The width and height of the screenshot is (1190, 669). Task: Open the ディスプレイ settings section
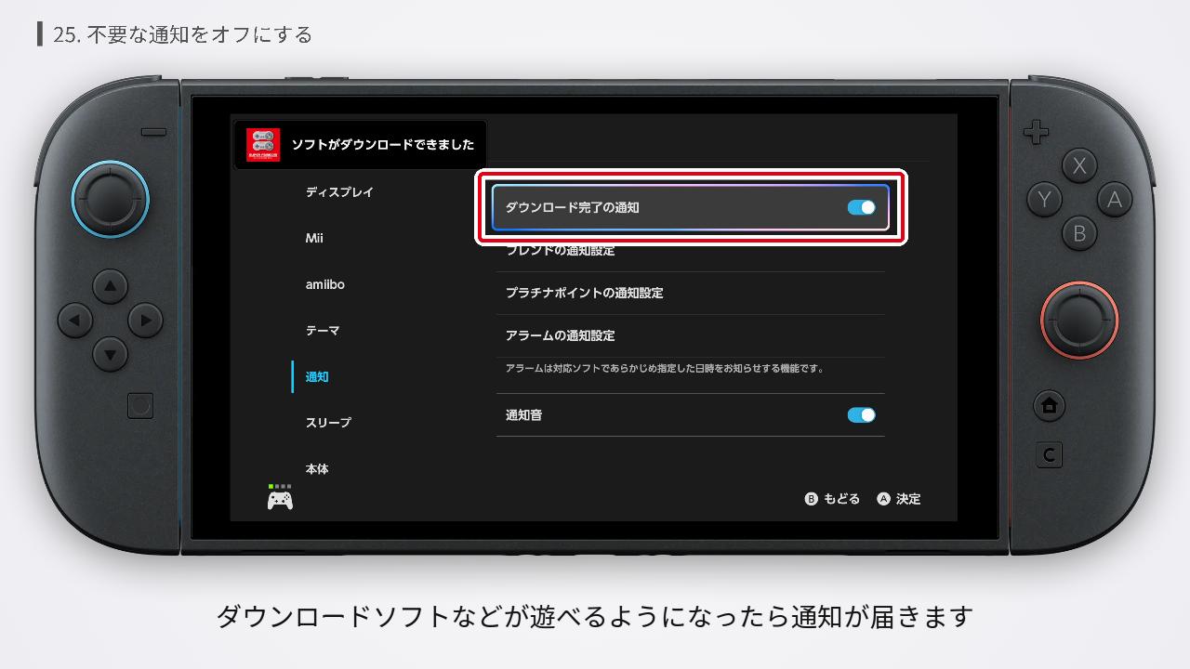coord(342,191)
